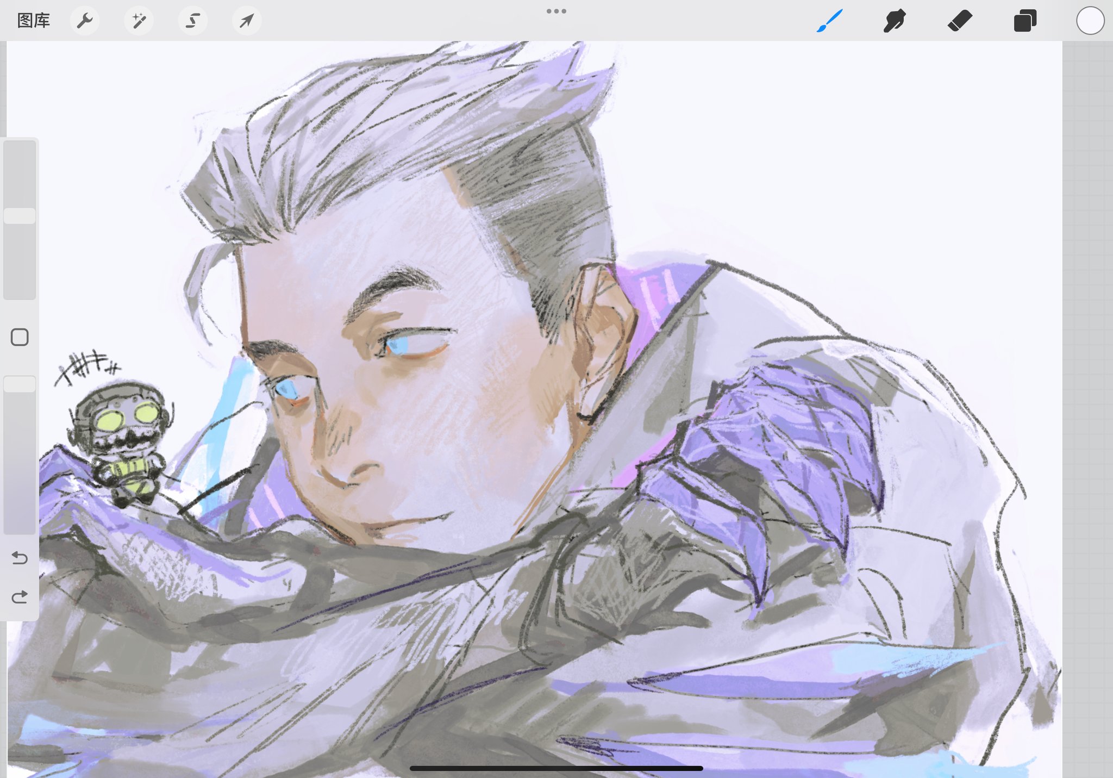Activate the Selection tool
Viewport: 1113px width, 778px height.
[192, 21]
